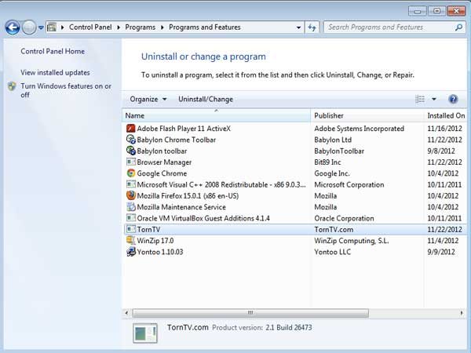Click the horizontal scrollbar thumb
Image resolution: width=471 pixels, height=353 pixels.
pyautogui.click(x=250, y=313)
